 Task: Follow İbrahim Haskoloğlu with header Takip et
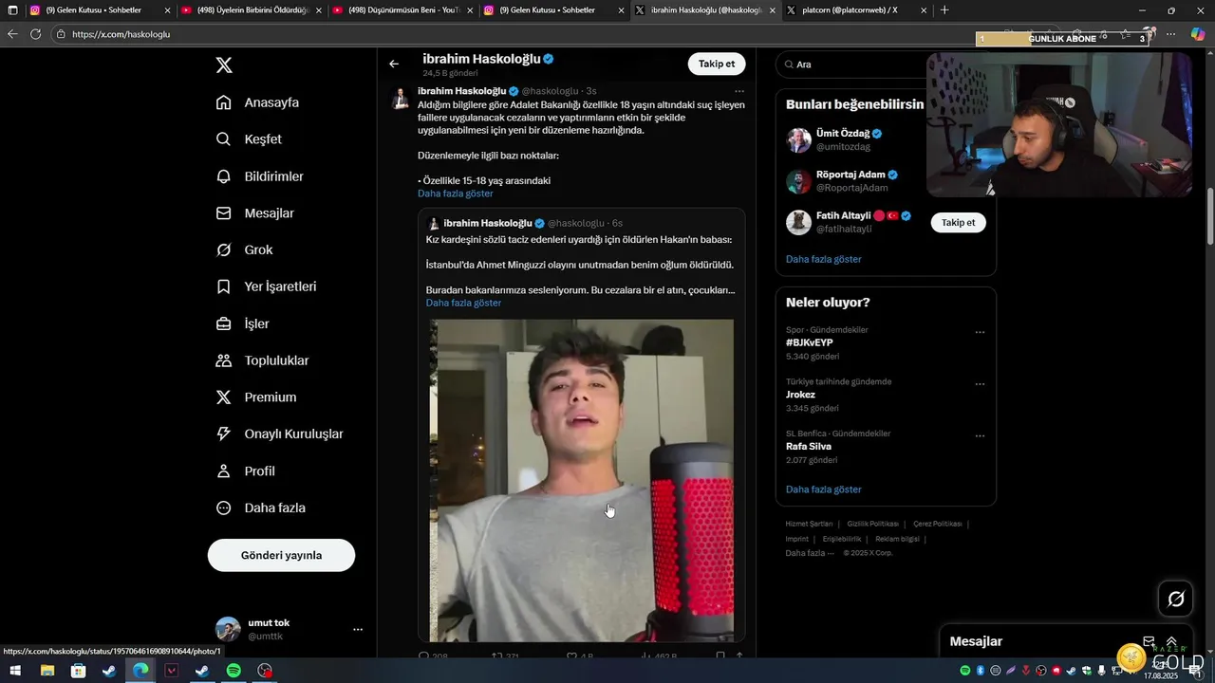[717, 64]
